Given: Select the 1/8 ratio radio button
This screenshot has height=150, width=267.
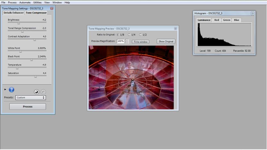Looking at the screenshot, I should coord(118,35).
